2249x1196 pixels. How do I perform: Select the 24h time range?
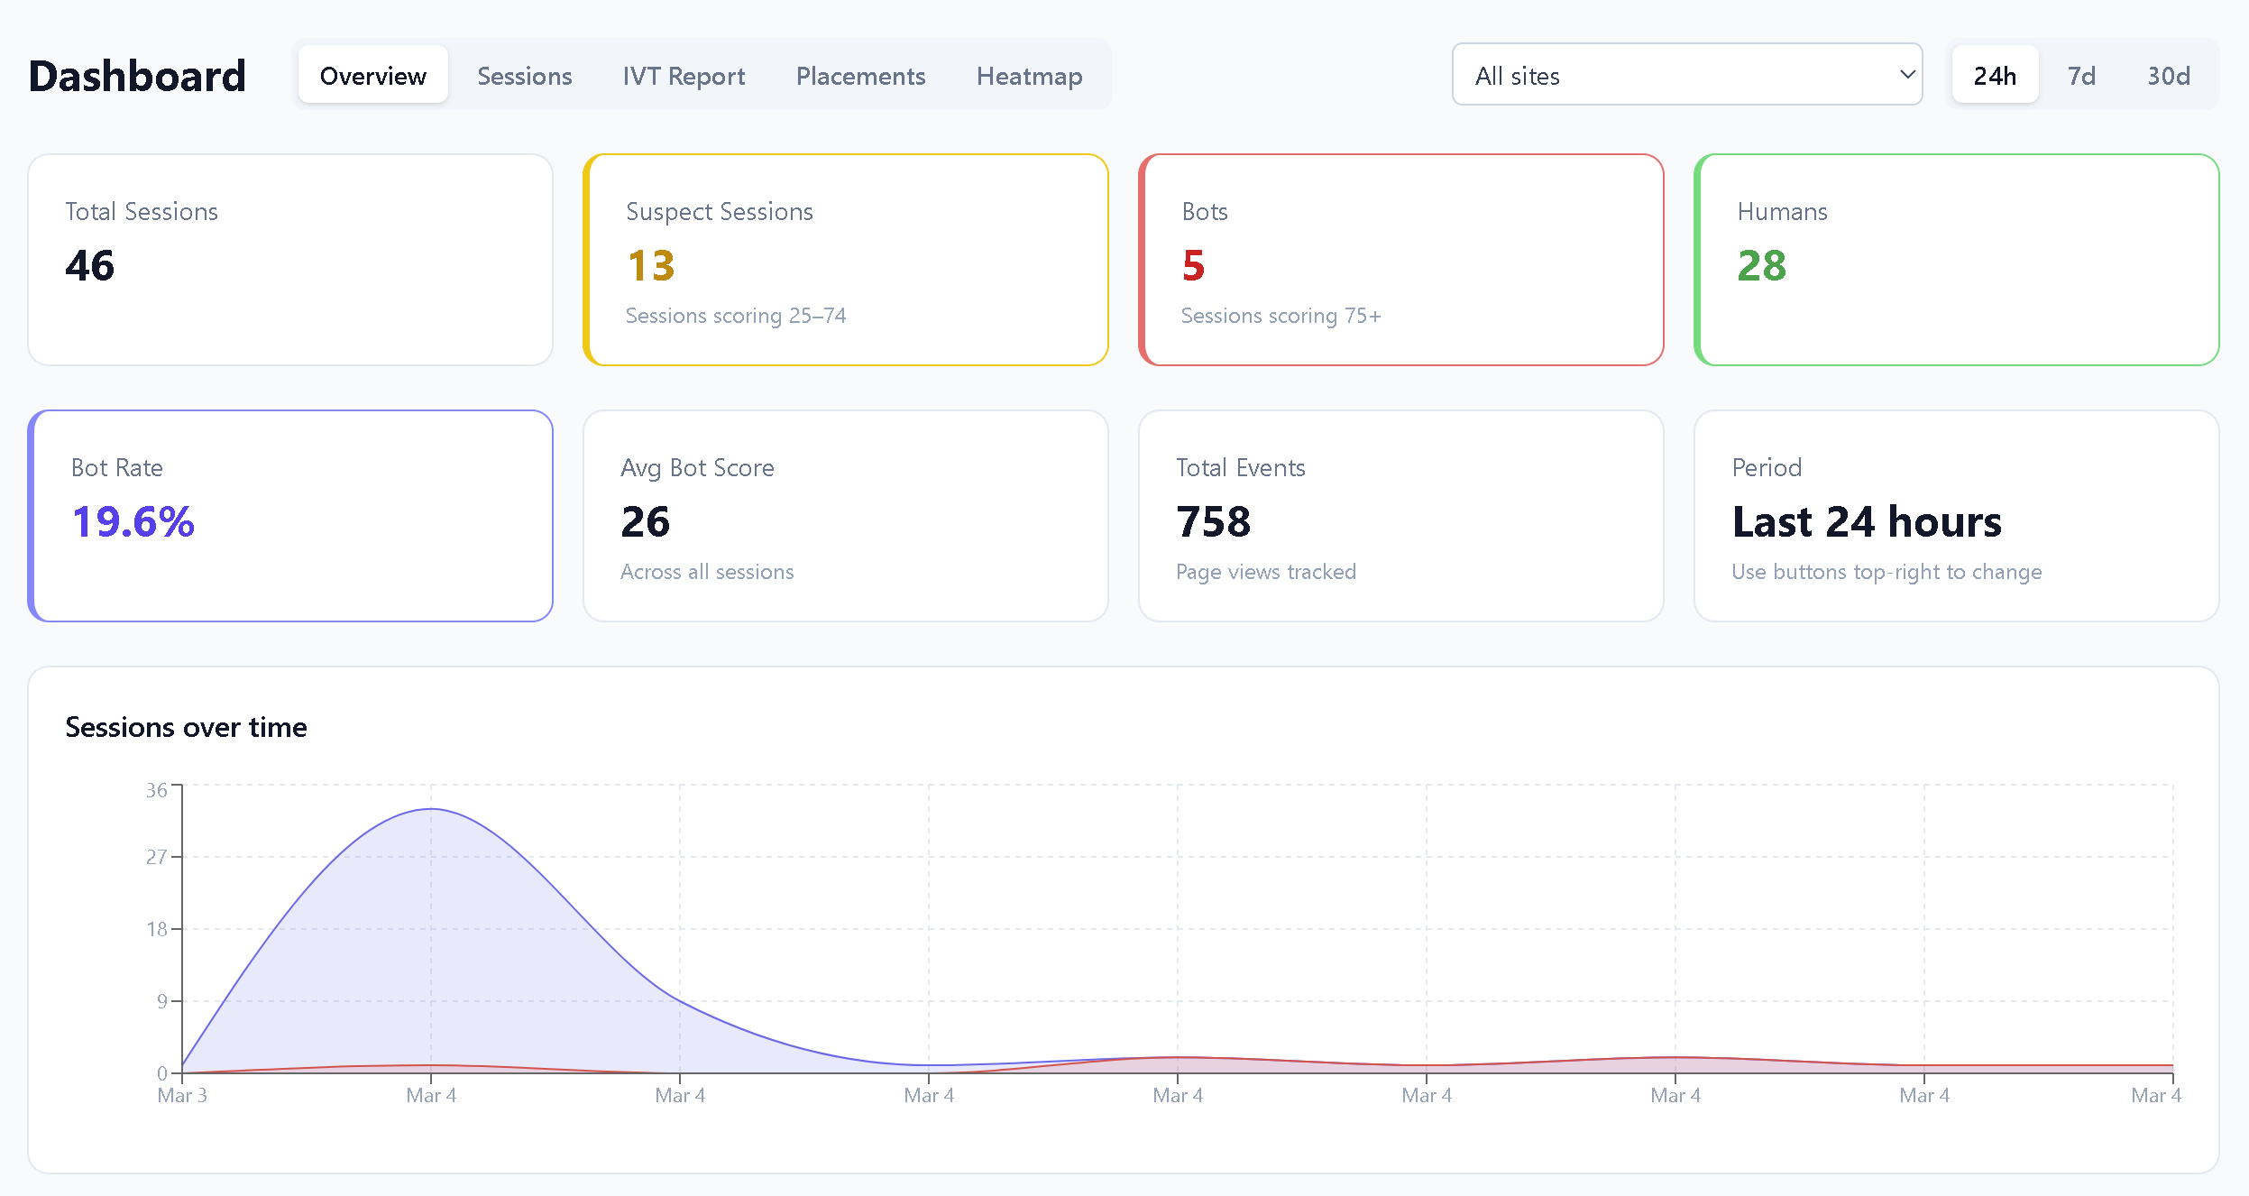coord(1995,75)
